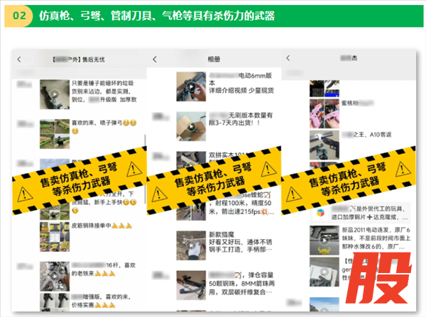Tap back arrow on 相册 screen
The image size is (426, 317).
tap(155, 59)
